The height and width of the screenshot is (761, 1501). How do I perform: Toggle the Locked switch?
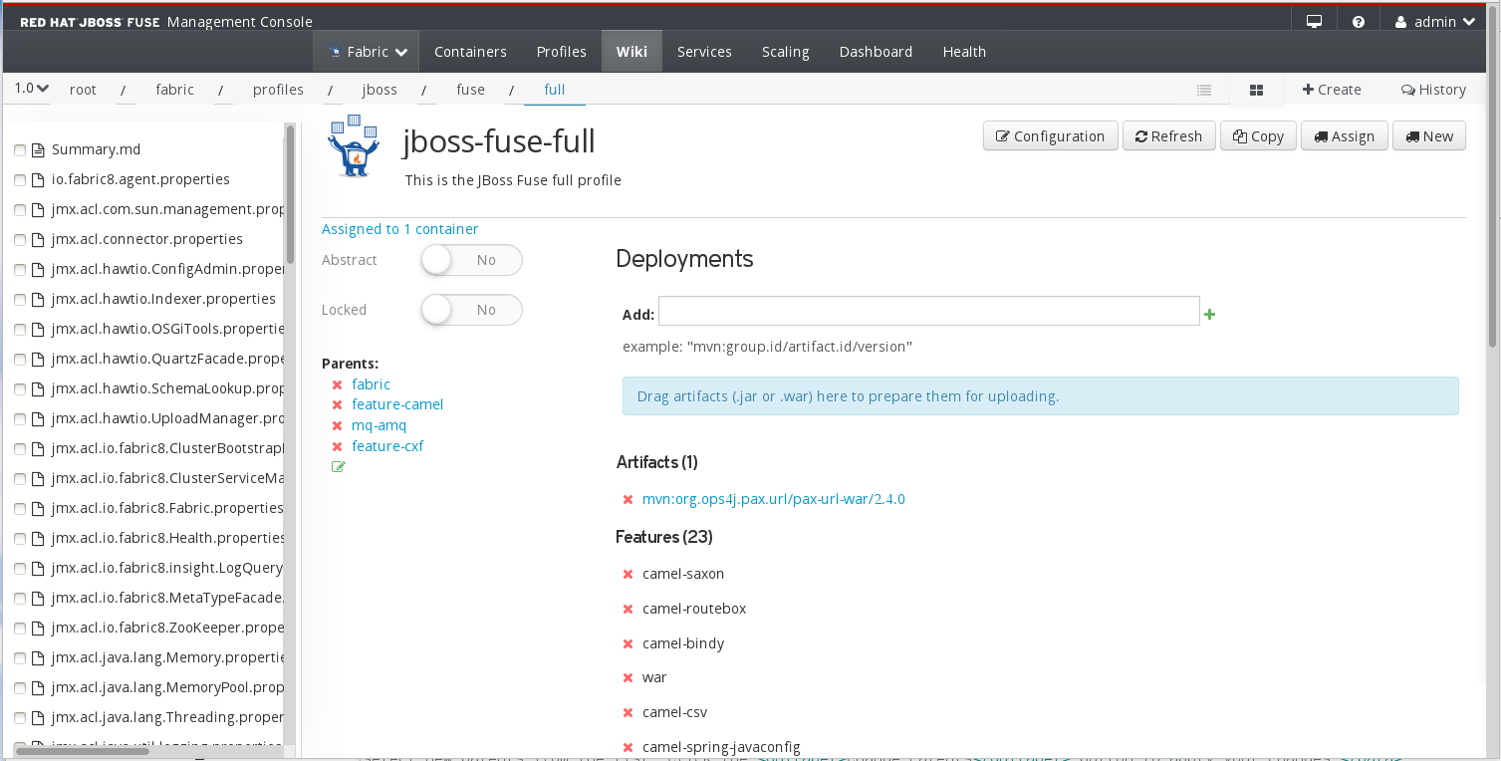coord(471,310)
